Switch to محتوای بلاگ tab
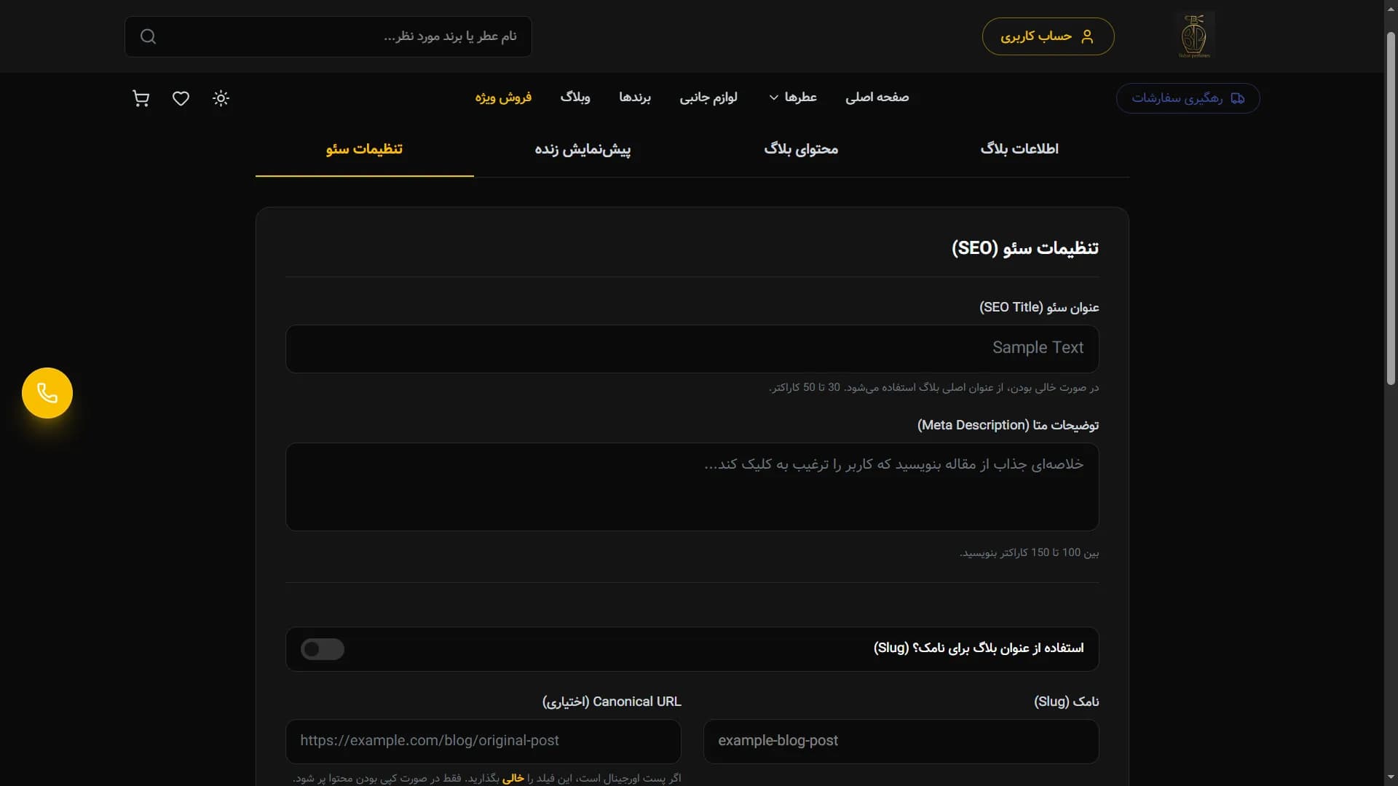1398x786 pixels. click(x=801, y=149)
